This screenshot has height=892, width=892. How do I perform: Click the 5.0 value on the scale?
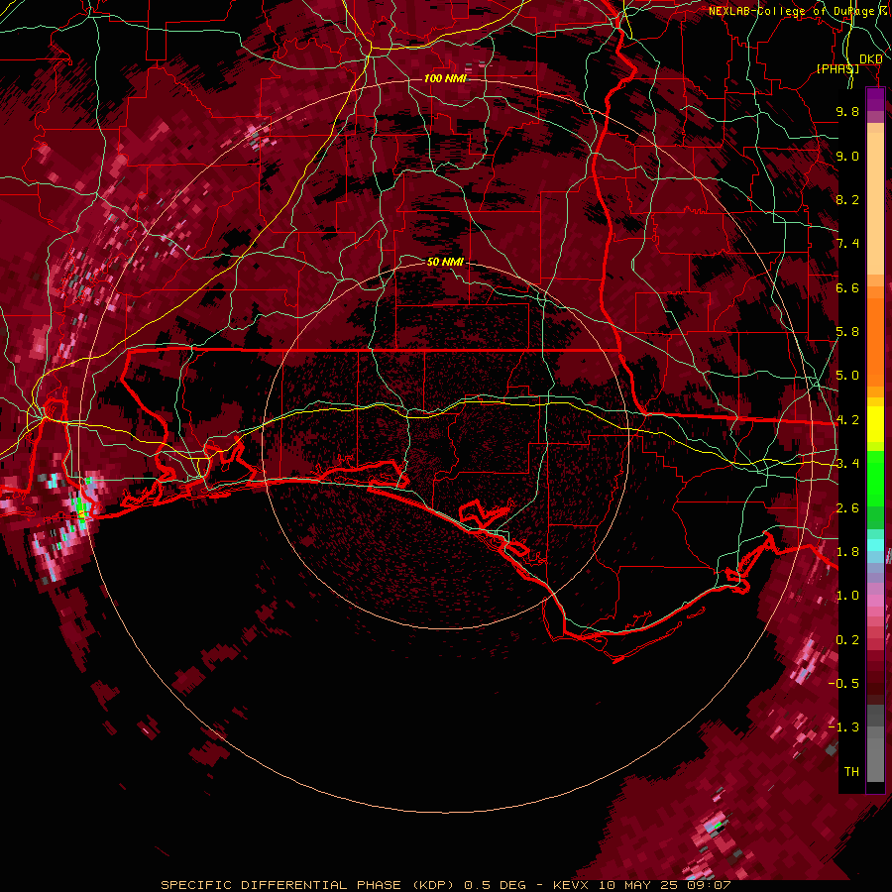click(847, 376)
